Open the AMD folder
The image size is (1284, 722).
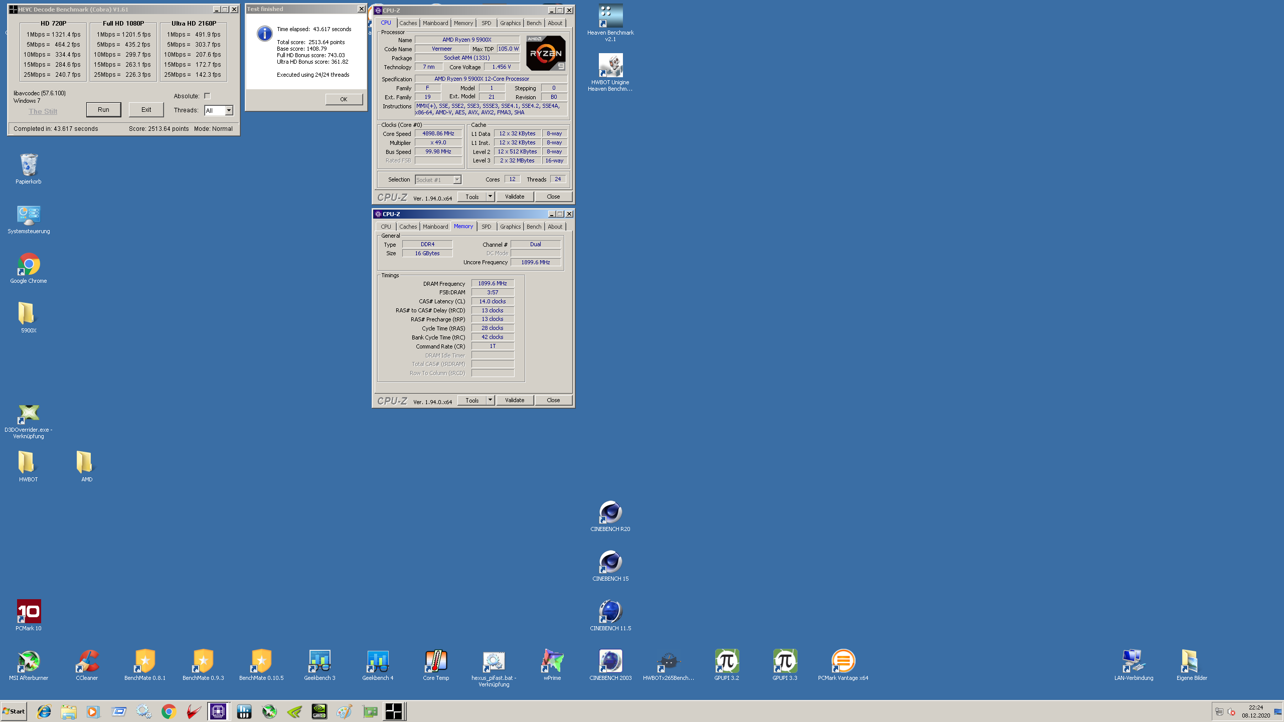(87, 466)
